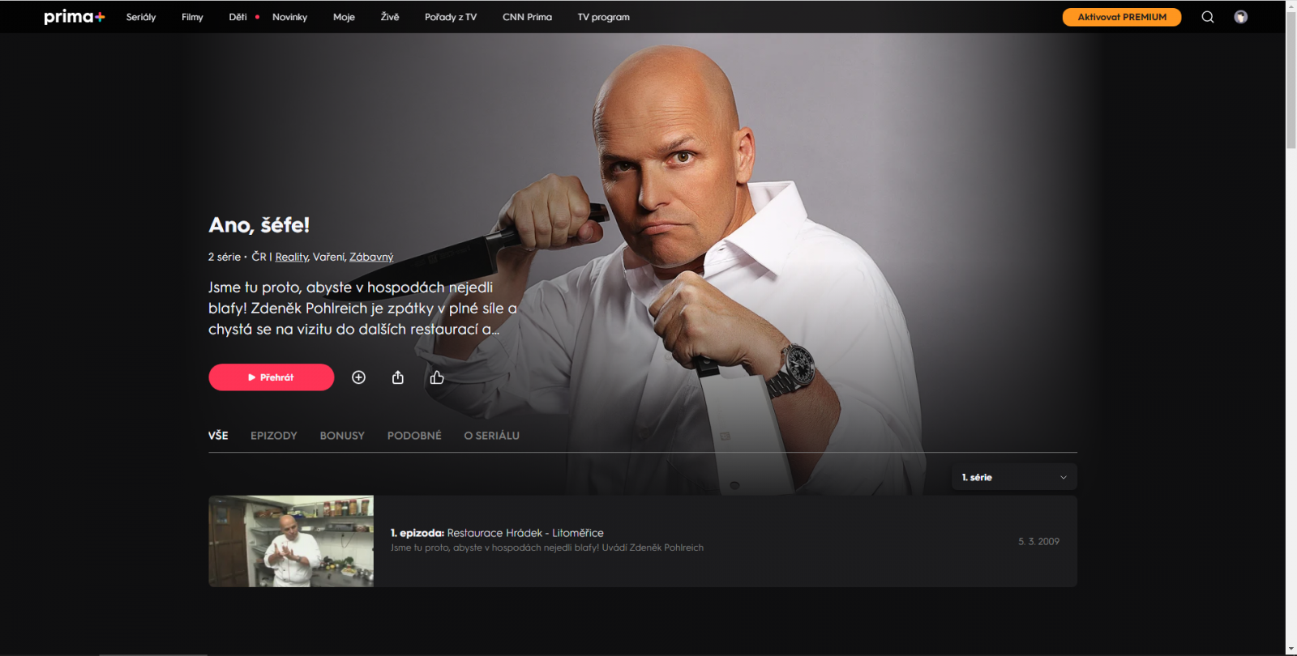Add show to list with plus icon
Image resolution: width=1297 pixels, height=656 pixels.
[358, 377]
